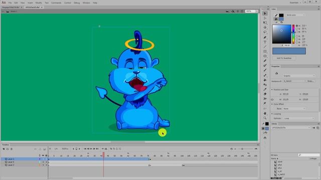Select the Lasso tool
This screenshot has width=321, height=180.
265,32
